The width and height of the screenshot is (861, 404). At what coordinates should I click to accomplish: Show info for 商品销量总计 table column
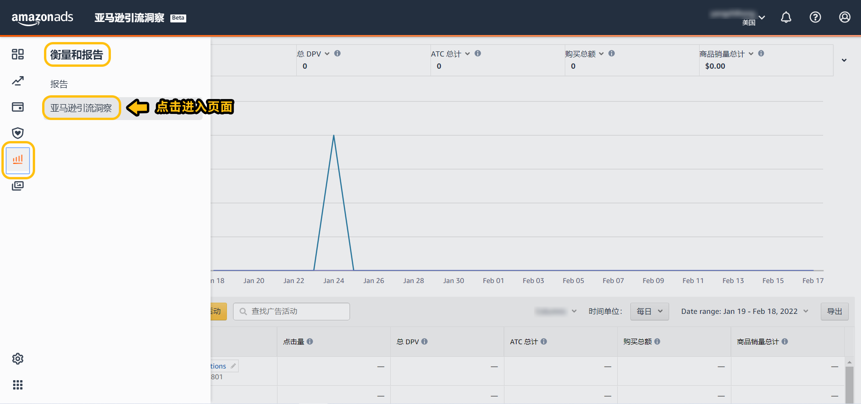785,341
